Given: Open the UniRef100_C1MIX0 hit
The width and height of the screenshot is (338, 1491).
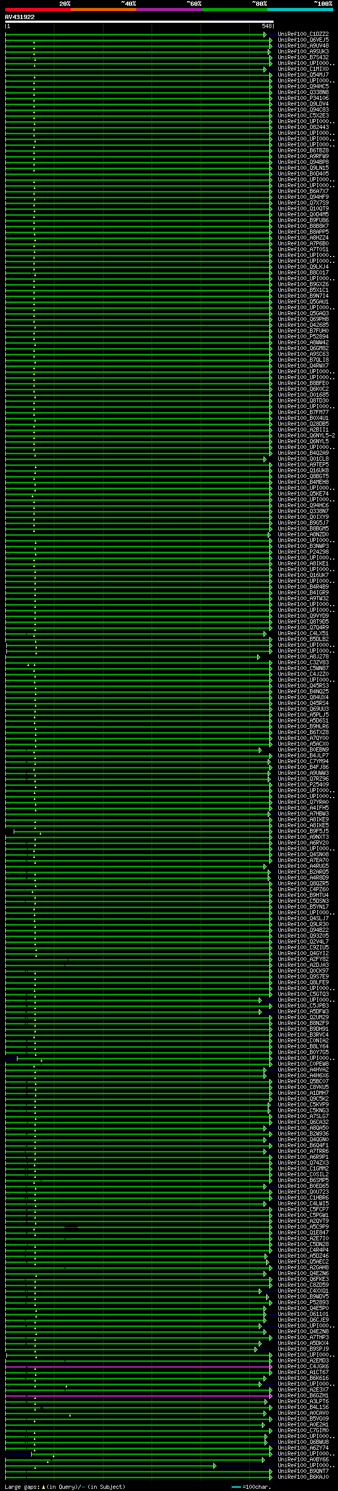Looking at the screenshot, I should pyautogui.click(x=303, y=69).
